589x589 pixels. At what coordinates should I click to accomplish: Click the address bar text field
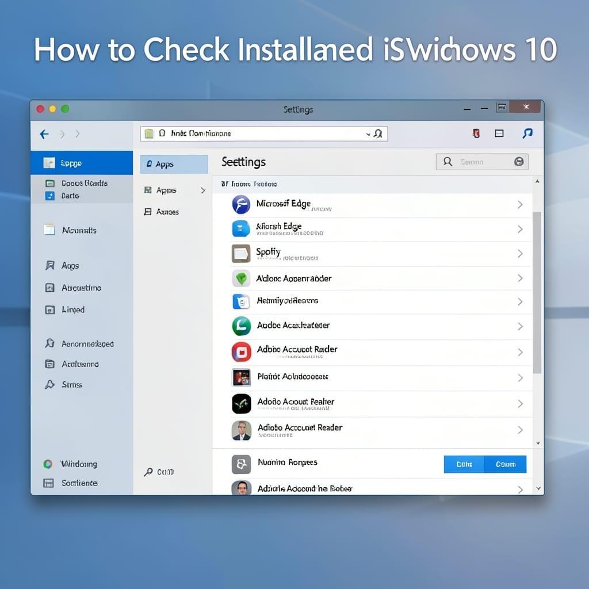click(x=263, y=133)
